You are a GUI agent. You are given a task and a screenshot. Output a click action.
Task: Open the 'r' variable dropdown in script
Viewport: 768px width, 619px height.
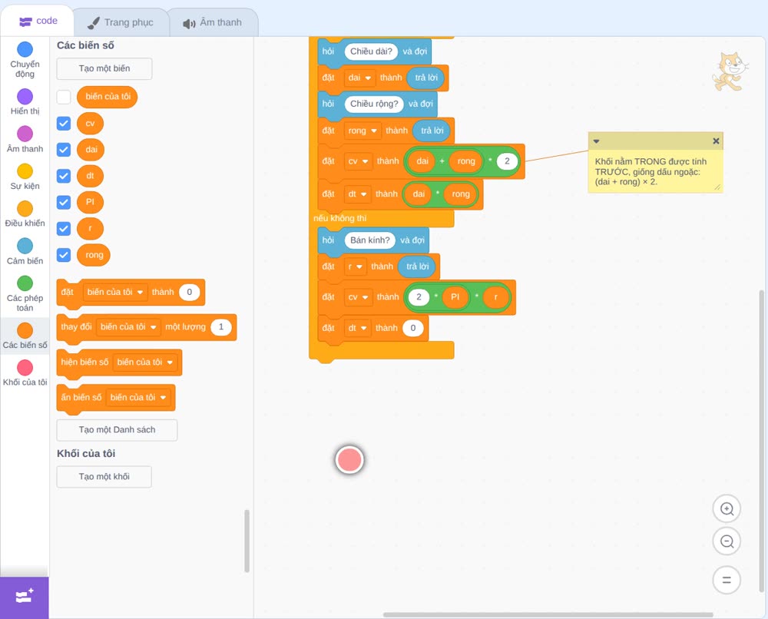[355, 266]
